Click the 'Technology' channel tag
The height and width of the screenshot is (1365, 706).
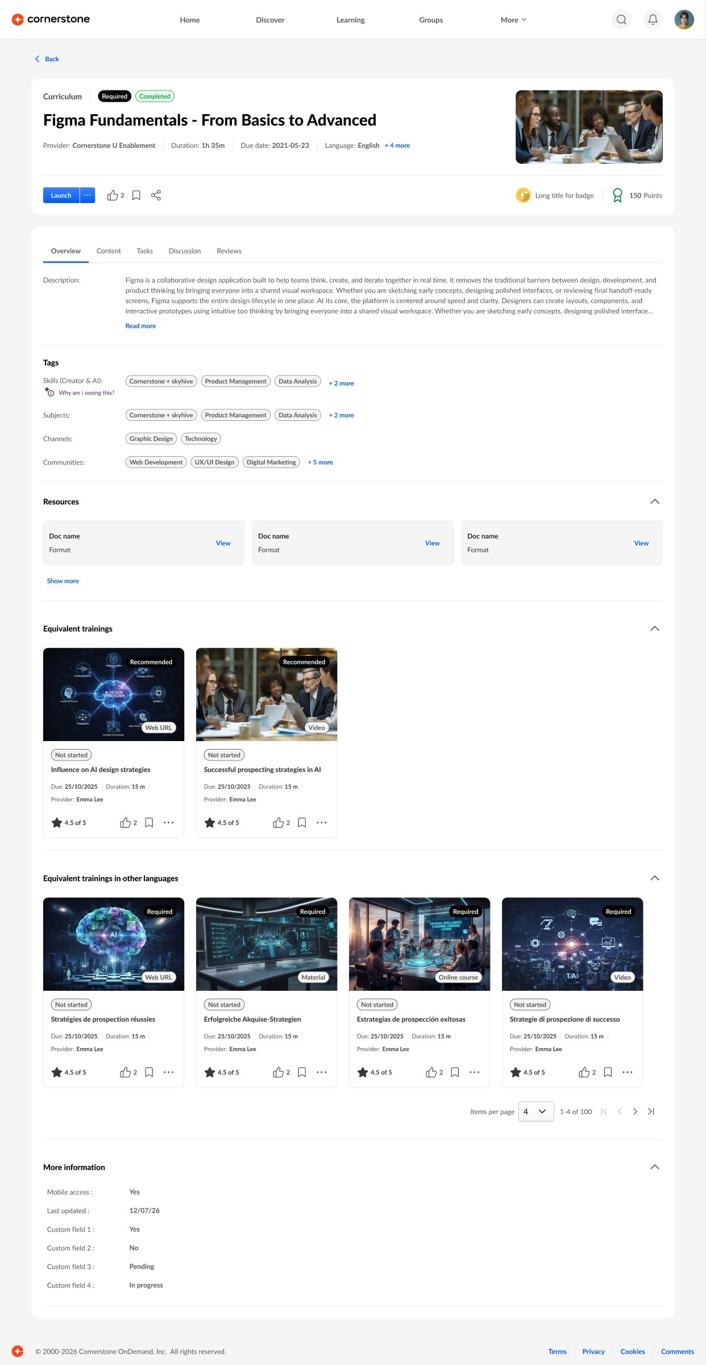click(201, 439)
